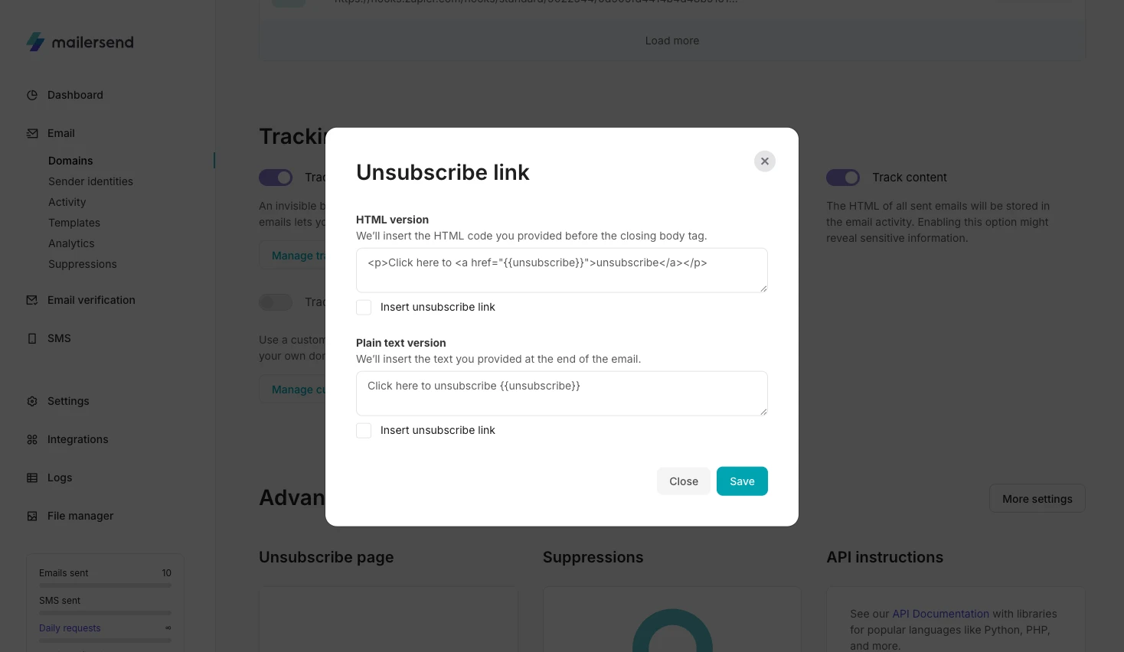The width and height of the screenshot is (1124, 652).
Task: Open the API Documentation link
Action: click(940, 614)
